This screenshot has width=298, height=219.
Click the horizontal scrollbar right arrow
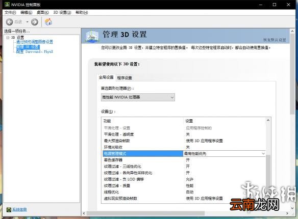287,213
